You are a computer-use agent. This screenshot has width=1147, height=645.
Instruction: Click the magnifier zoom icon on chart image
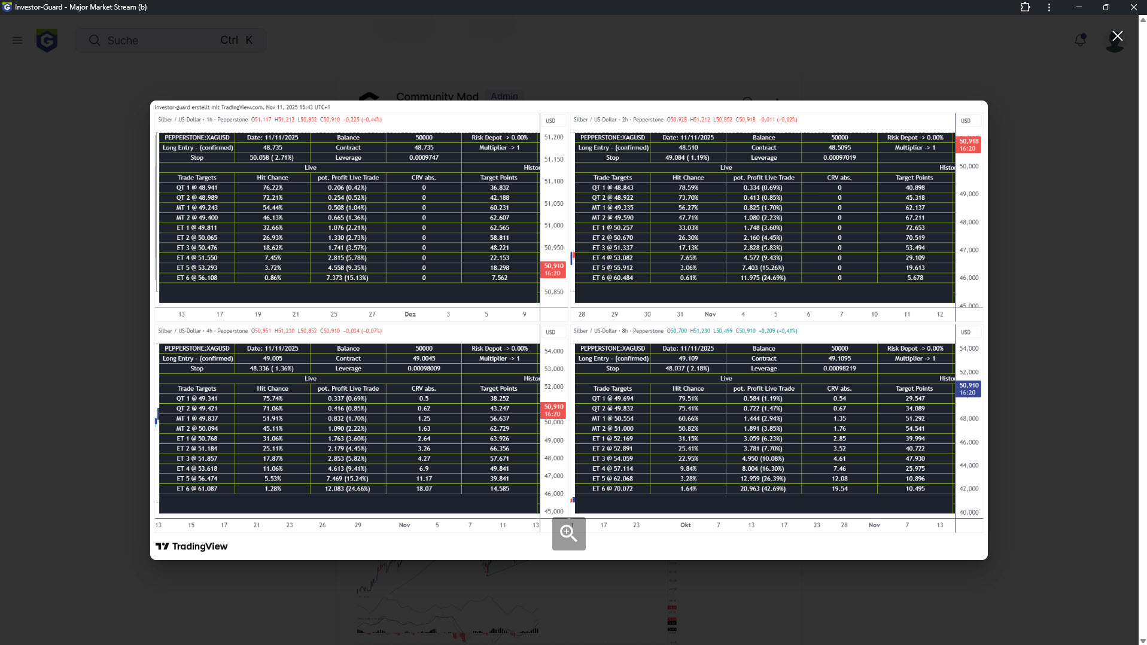[568, 533]
